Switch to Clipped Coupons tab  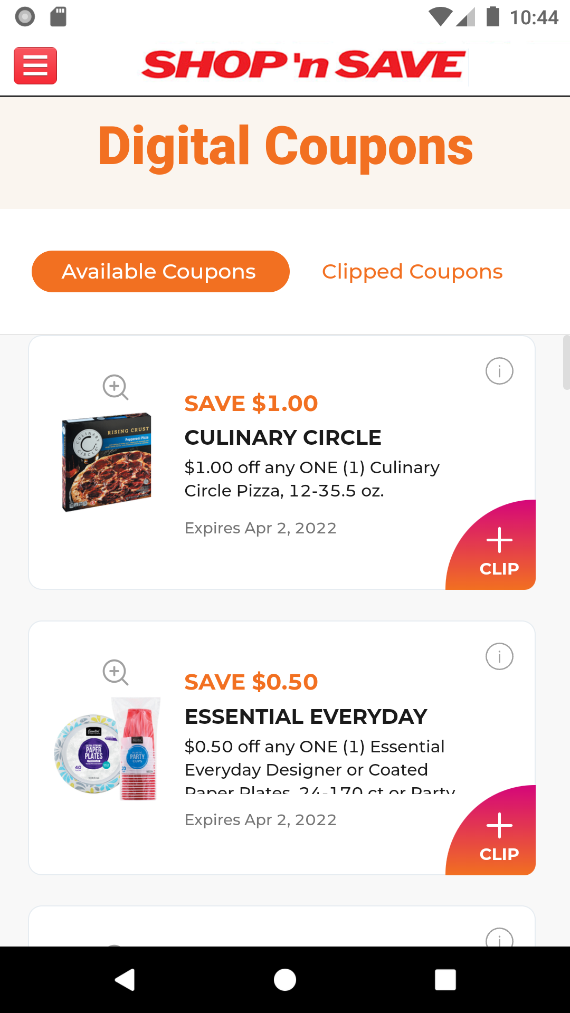(412, 272)
